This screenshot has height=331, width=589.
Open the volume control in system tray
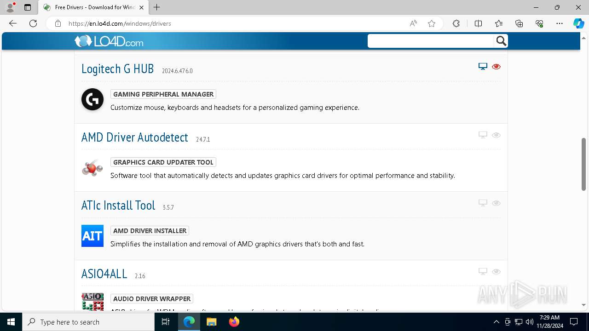pos(529,322)
